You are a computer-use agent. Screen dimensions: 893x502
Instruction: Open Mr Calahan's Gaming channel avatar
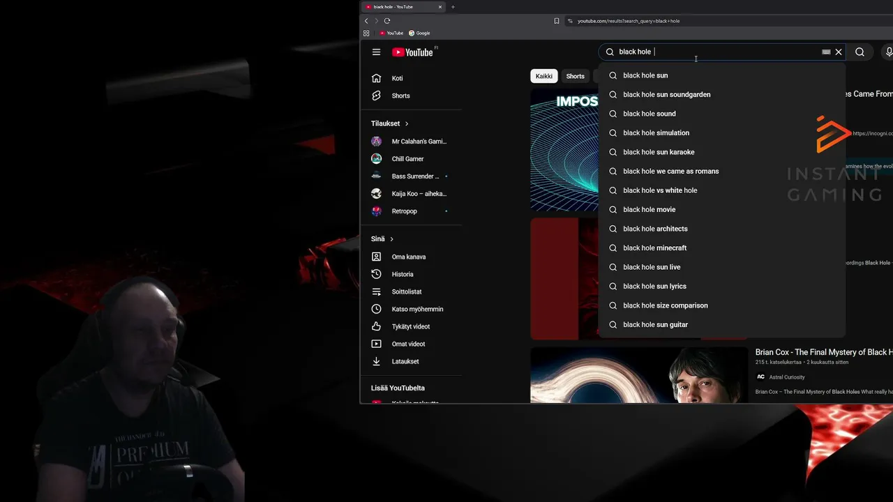tap(376, 142)
